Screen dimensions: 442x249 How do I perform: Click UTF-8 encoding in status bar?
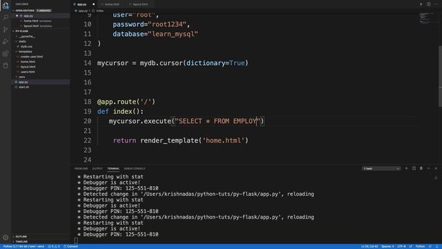tap(401, 246)
